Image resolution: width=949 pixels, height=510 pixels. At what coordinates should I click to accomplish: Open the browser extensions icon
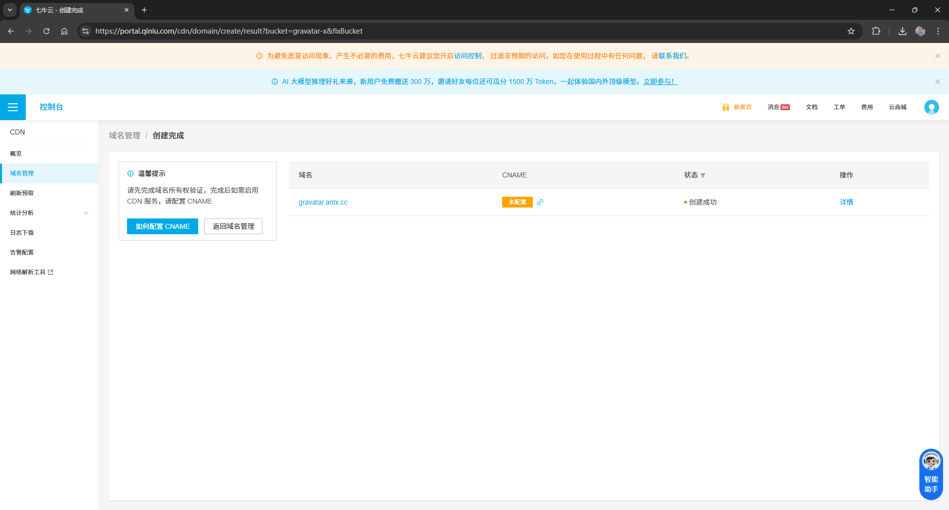tap(876, 31)
